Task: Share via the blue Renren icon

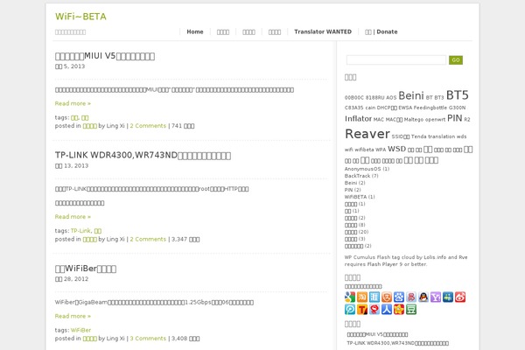Action: [387, 310]
